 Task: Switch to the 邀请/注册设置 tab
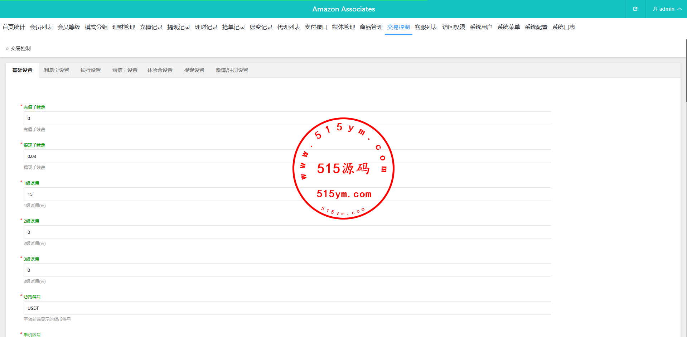point(232,71)
